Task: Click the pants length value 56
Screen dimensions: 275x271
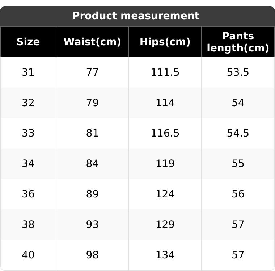Action: [x=238, y=194]
